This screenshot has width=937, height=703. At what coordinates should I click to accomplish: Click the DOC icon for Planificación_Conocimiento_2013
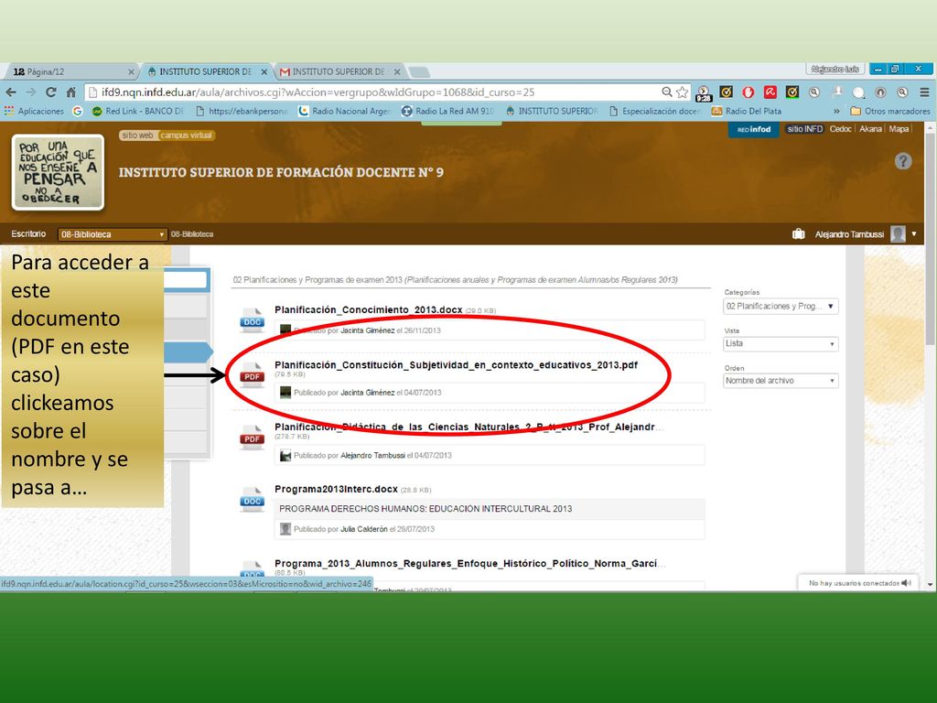(253, 320)
